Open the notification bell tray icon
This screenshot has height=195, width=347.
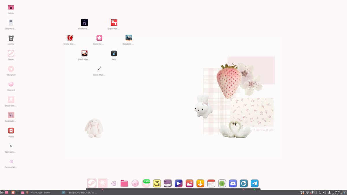coord(329,192)
